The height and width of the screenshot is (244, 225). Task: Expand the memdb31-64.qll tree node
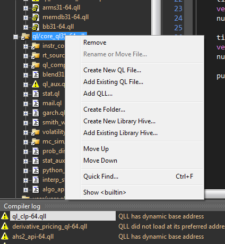(x=25, y=18)
